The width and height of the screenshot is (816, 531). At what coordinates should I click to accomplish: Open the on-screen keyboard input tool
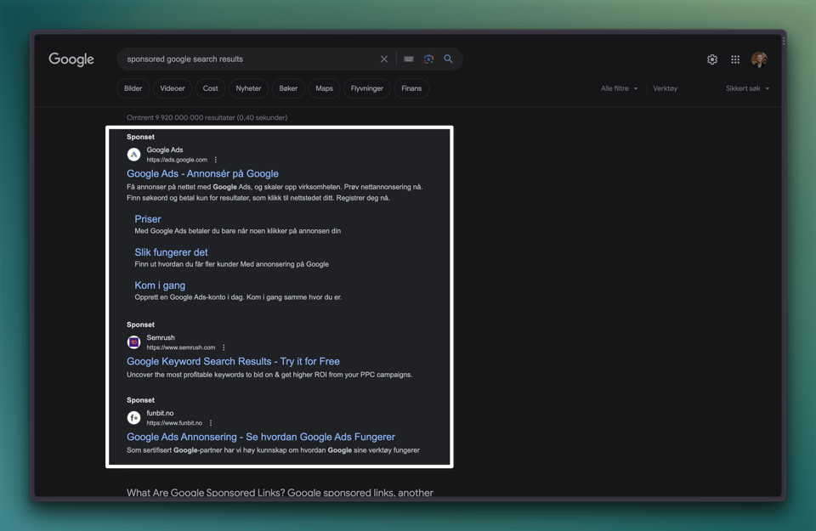(x=409, y=59)
